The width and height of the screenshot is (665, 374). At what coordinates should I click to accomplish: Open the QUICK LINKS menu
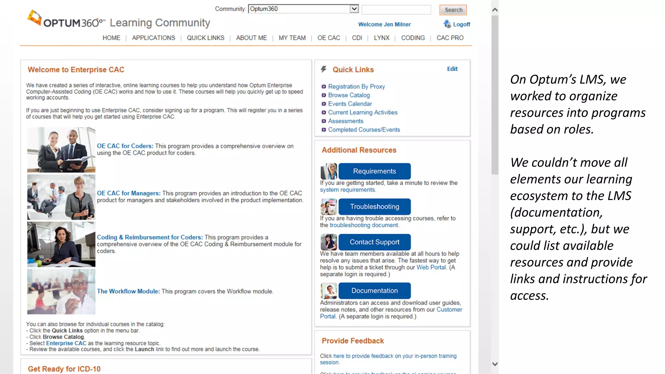pos(206,38)
